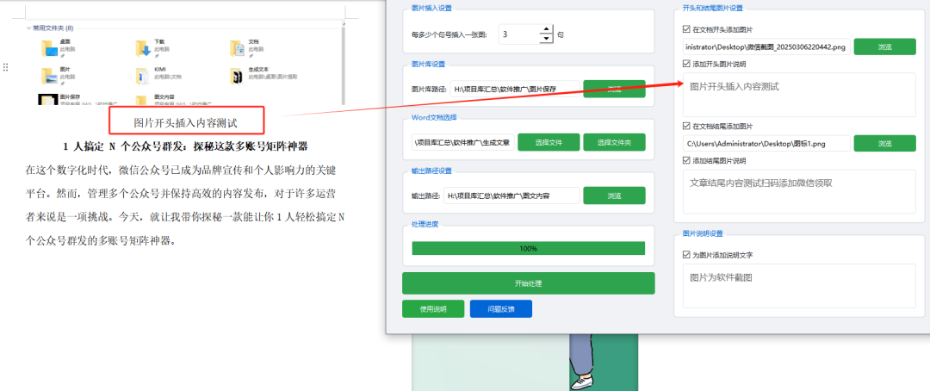The width and height of the screenshot is (930, 391).
Task: Click the sentences-per-image number field
Action: coord(519,34)
